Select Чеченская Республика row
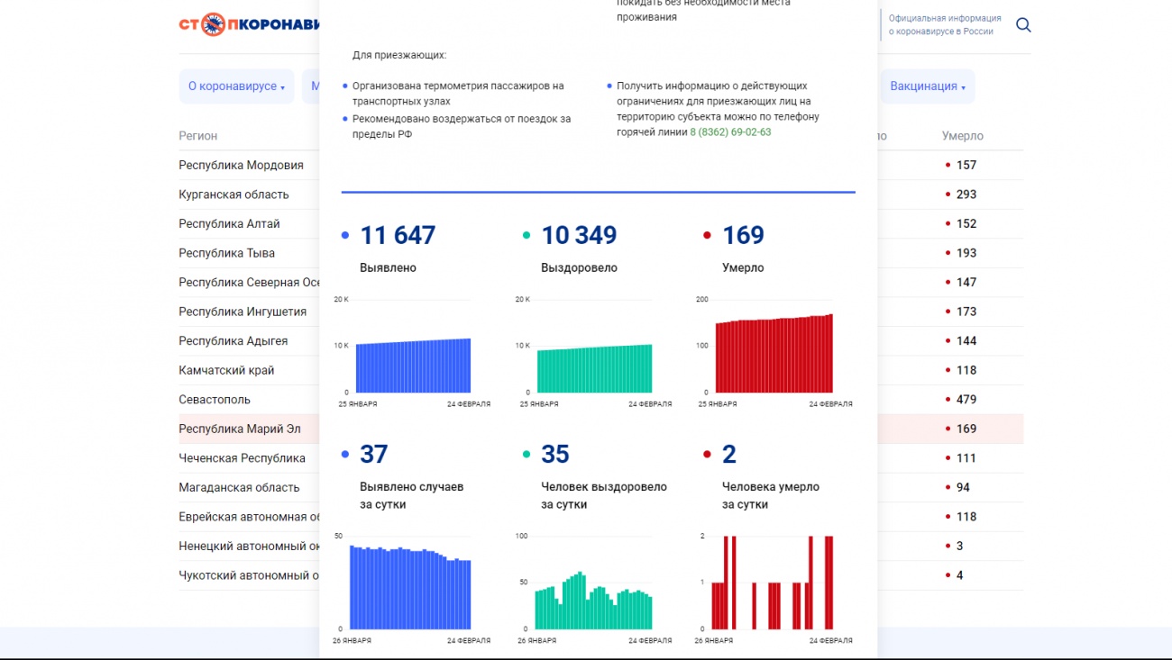 click(242, 458)
